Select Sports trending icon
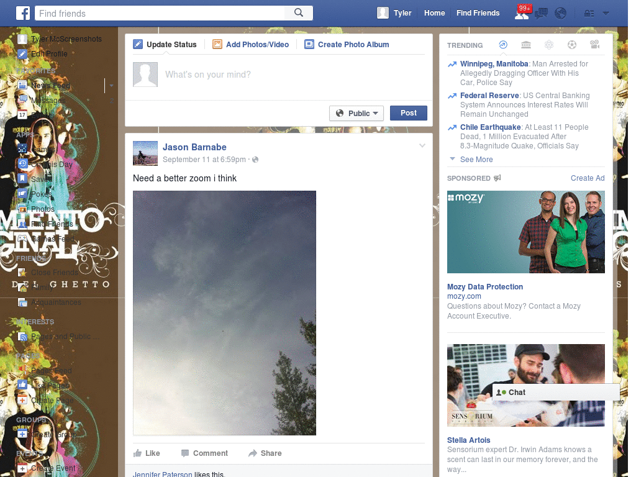Viewport: 636px width, 477px height. [572, 45]
